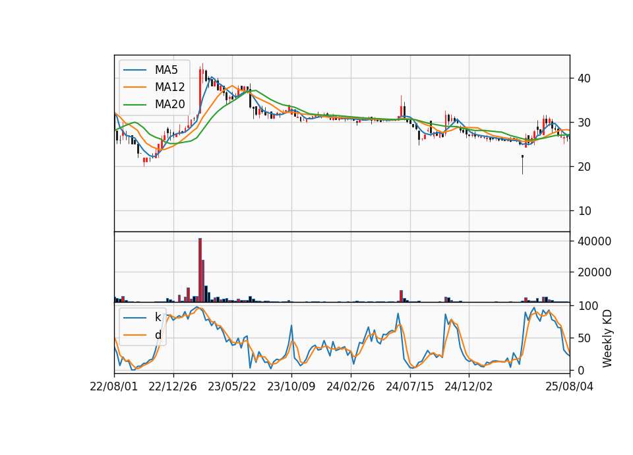633x455 pixels.
Task: Click the volume axis value 20000
Action: (x=595, y=272)
